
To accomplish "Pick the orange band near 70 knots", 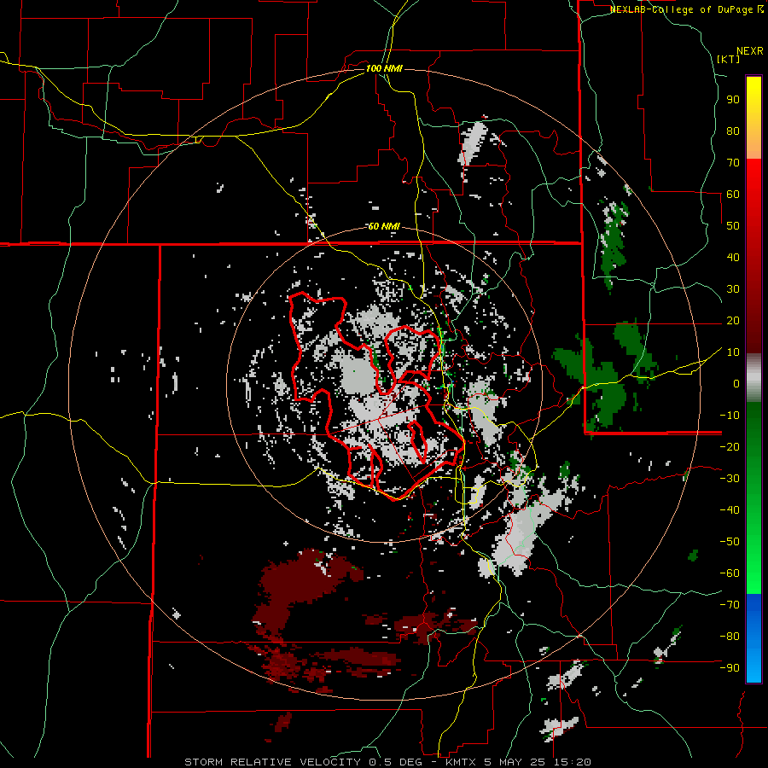I will [753, 145].
